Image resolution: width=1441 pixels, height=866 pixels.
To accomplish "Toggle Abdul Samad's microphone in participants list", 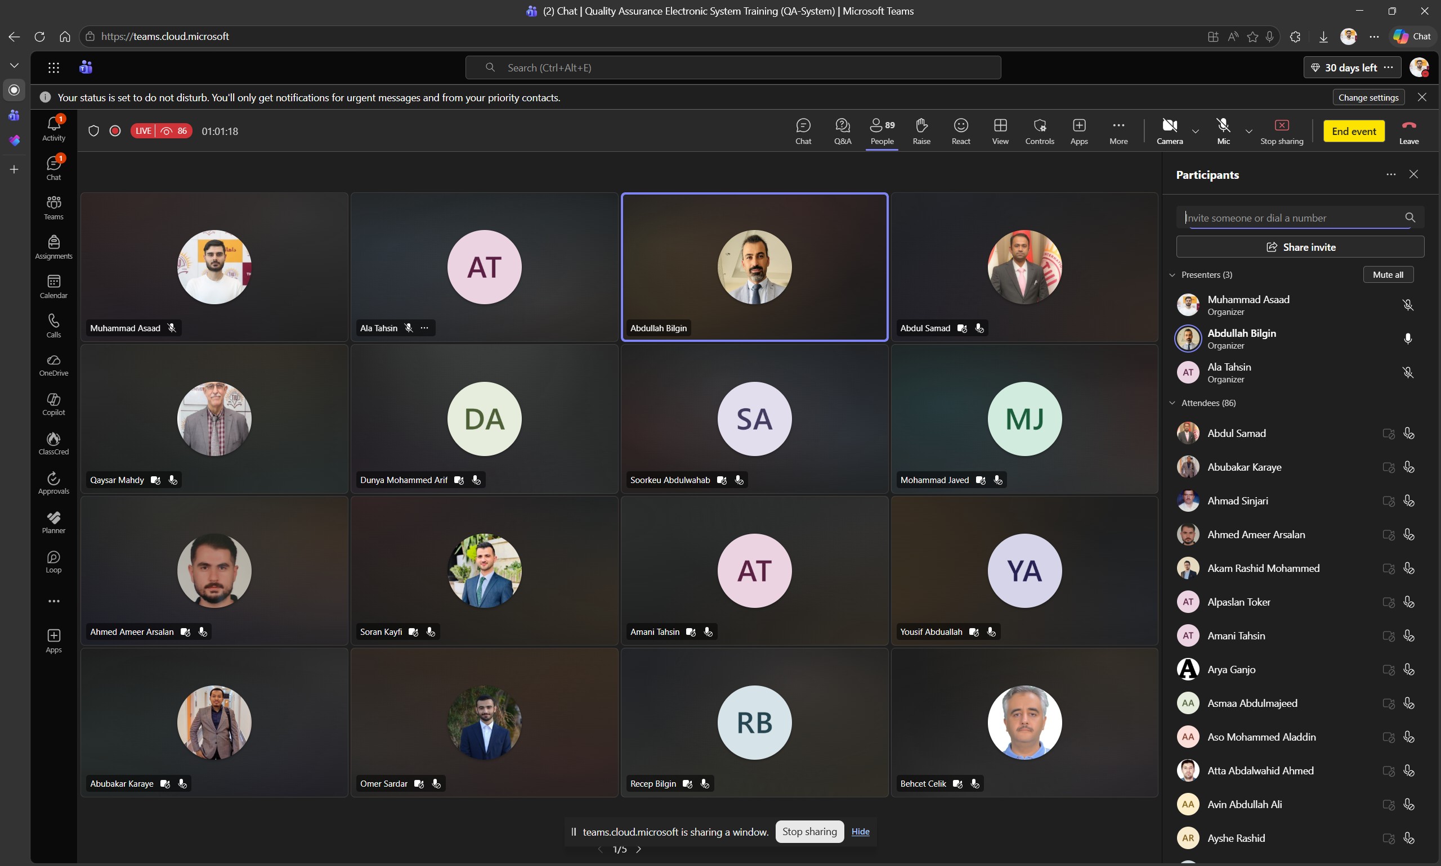I will 1408,434.
